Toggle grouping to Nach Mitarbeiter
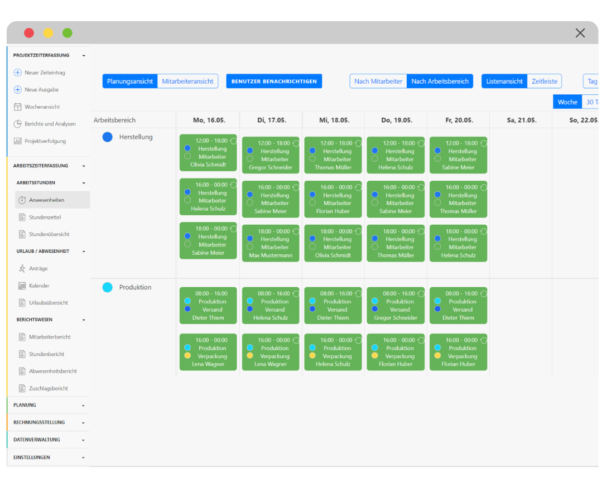The image size is (602, 483). click(x=378, y=81)
